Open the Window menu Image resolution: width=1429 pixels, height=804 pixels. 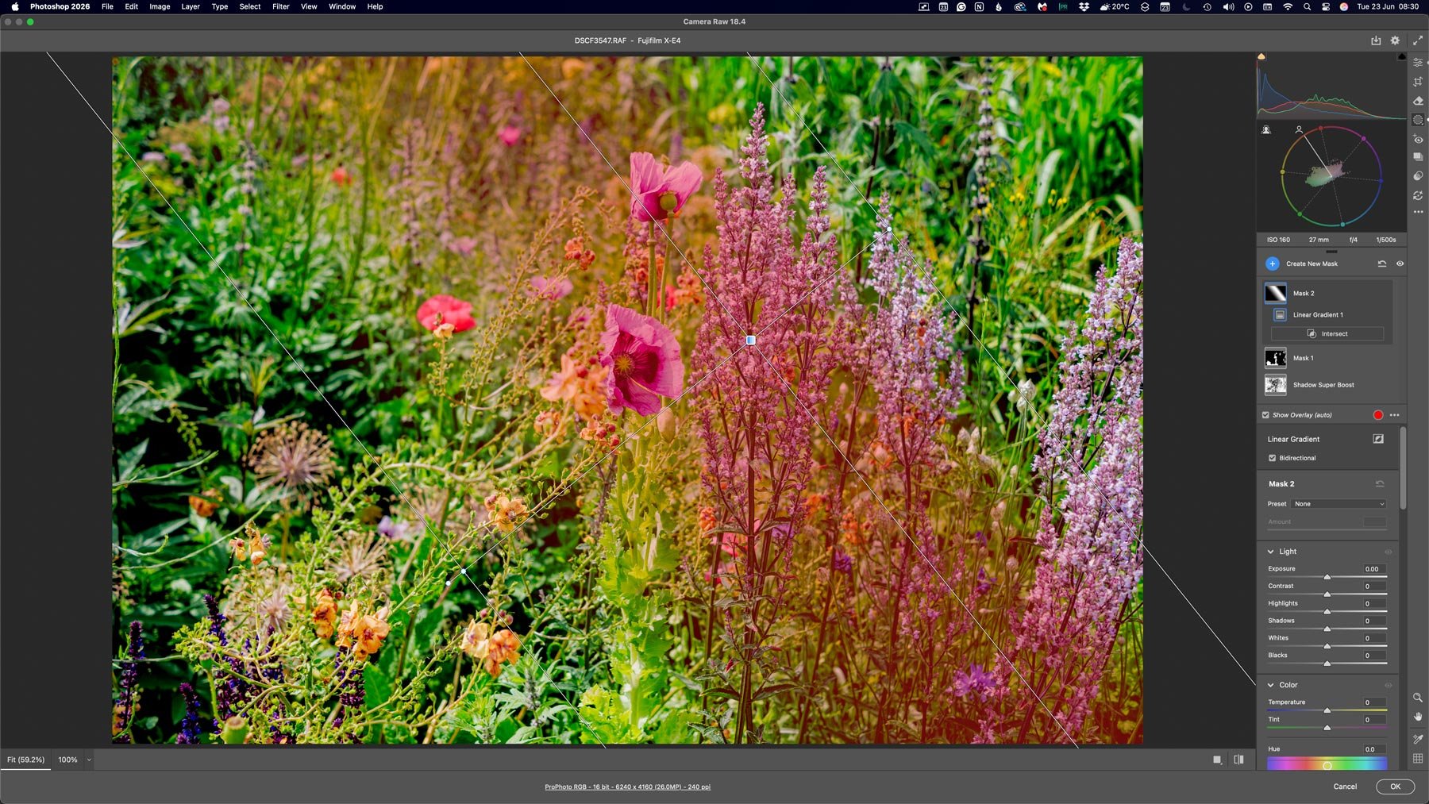pos(342,6)
